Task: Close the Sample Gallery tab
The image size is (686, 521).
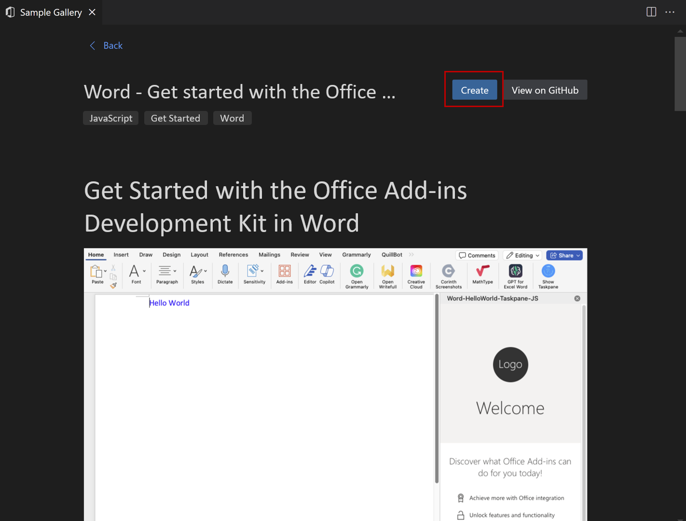Action: 92,12
